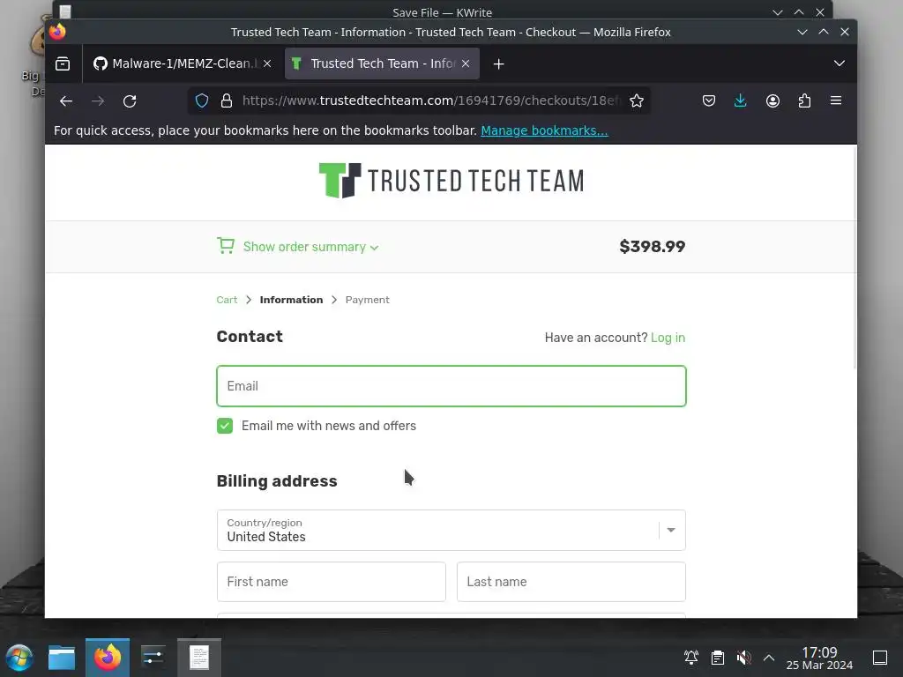The height and width of the screenshot is (677, 903).
Task: Open the Firefox hamburger application menu
Action: click(x=836, y=100)
